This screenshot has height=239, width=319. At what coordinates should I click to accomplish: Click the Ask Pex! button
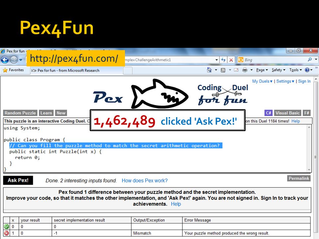point(18,180)
